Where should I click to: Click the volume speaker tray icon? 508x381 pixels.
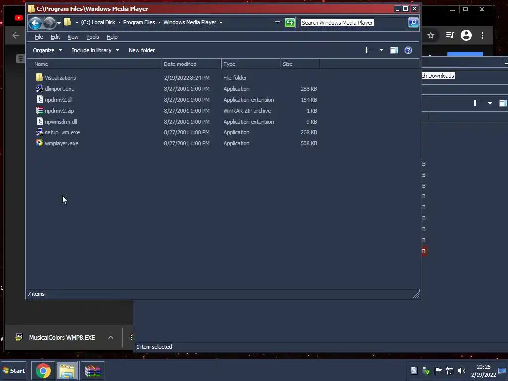click(462, 371)
